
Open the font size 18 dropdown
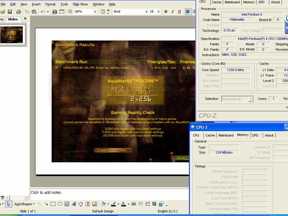158,12
